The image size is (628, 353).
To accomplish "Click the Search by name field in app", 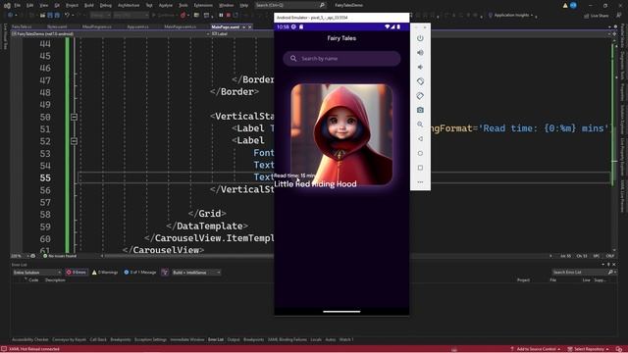I will (x=341, y=59).
